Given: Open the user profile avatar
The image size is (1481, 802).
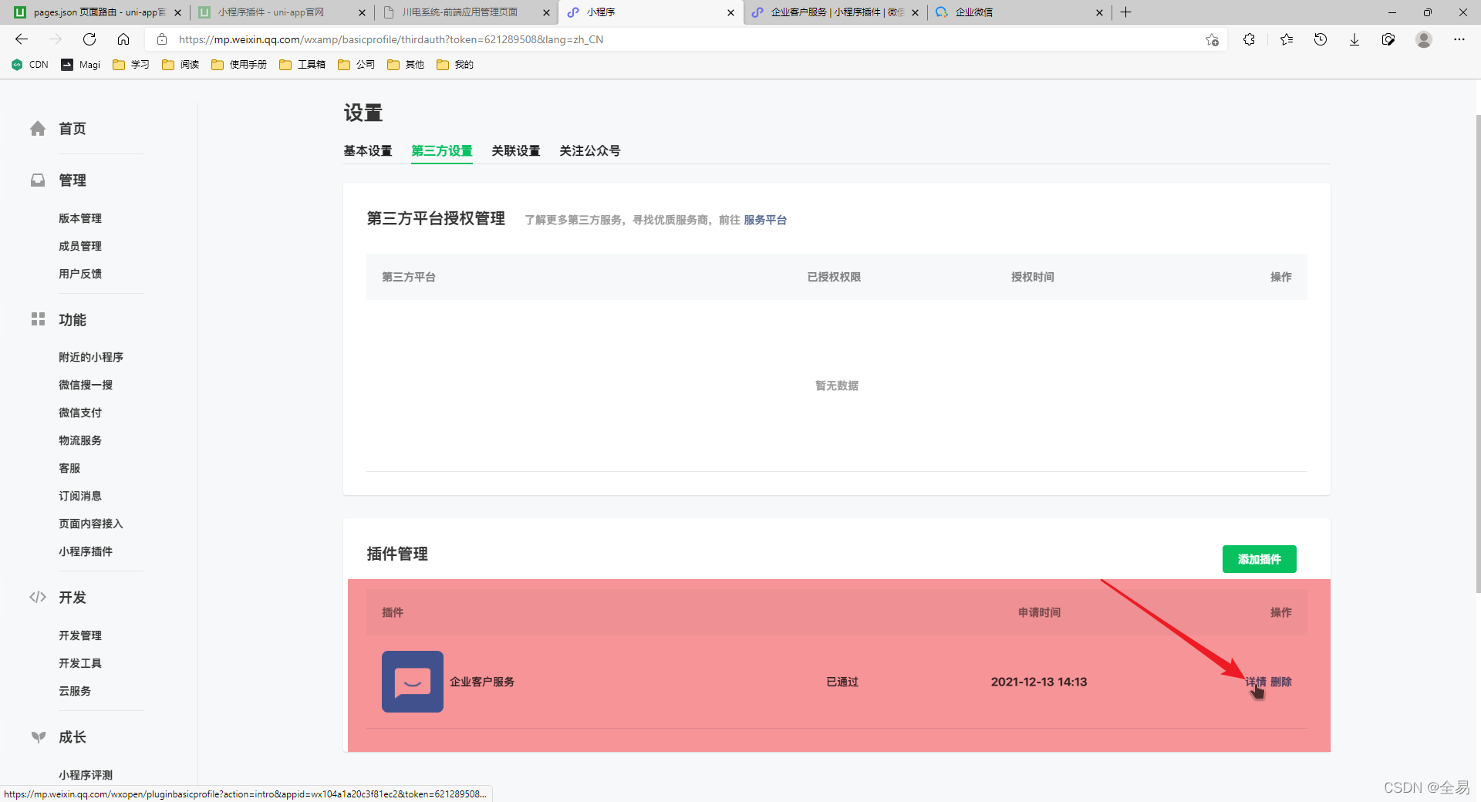Looking at the screenshot, I should (1424, 39).
